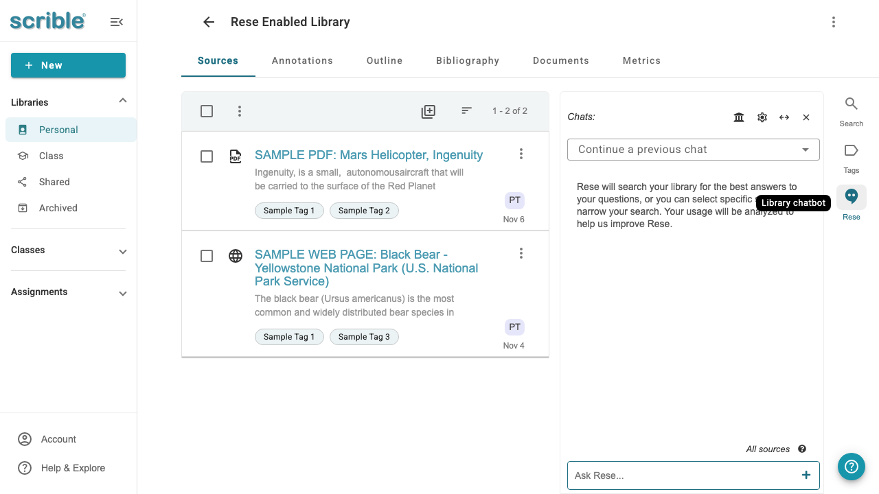The width and height of the screenshot is (879, 494).
Task: Open the sort options icon
Action: click(466, 110)
